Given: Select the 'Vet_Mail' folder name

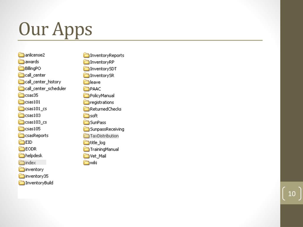Looking at the screenshot, I should point(98,156).
